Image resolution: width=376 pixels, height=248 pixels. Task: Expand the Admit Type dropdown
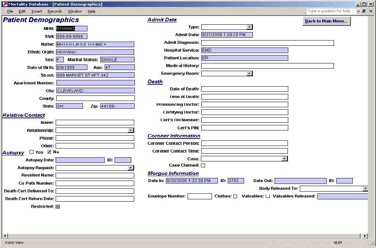tap(250, 27)
